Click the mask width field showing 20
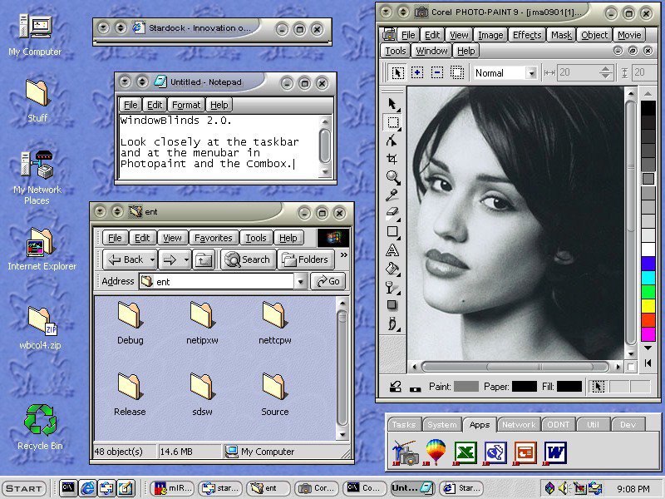665x499 pixels. (x=579, y=72)
